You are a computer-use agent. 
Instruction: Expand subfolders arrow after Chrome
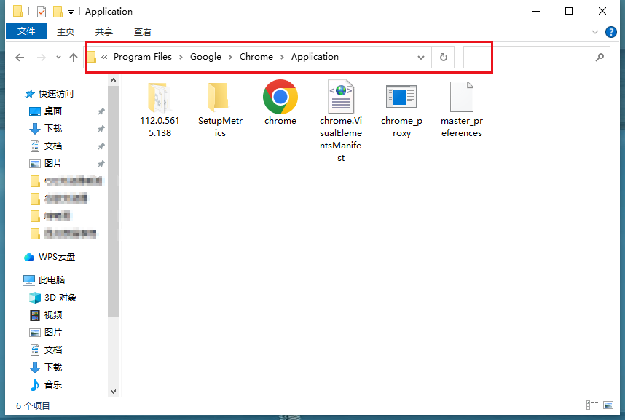(282, 58)
